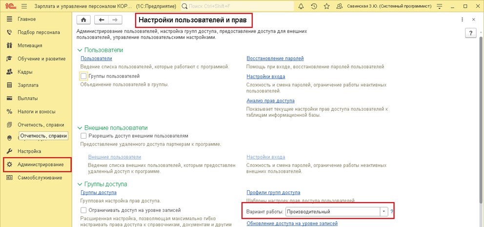Open the Выплаты section
This screenshot has width=484, height=227.
pos(27,99)
